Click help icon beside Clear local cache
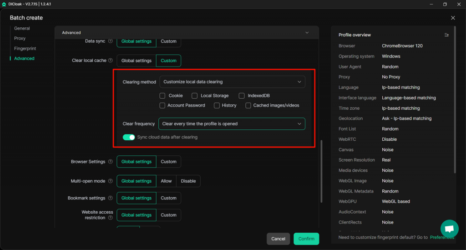 coord(110,61)
